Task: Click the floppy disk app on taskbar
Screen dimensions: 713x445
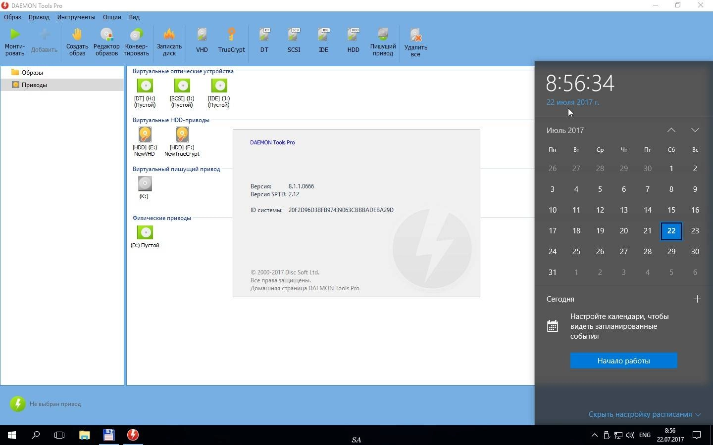Action: tap(109, 435)
